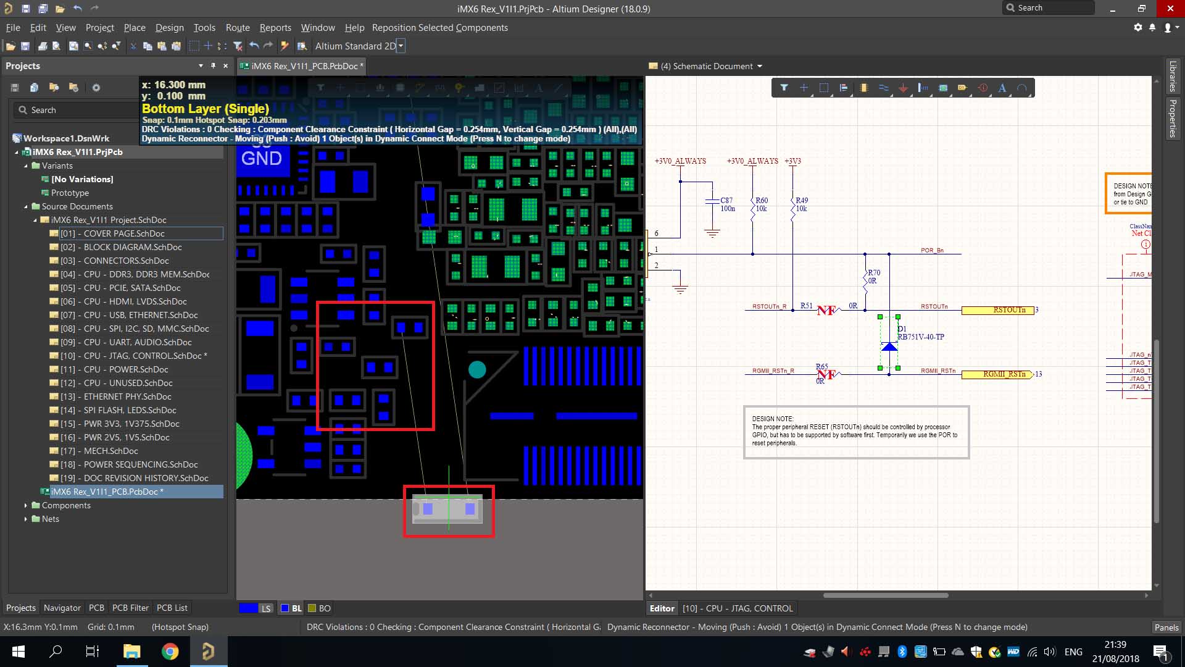Expand the Components folder in tree

pos(26,506)
